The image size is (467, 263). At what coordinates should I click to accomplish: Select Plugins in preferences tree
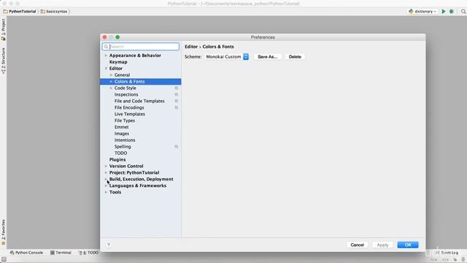(x=117, y=159)
